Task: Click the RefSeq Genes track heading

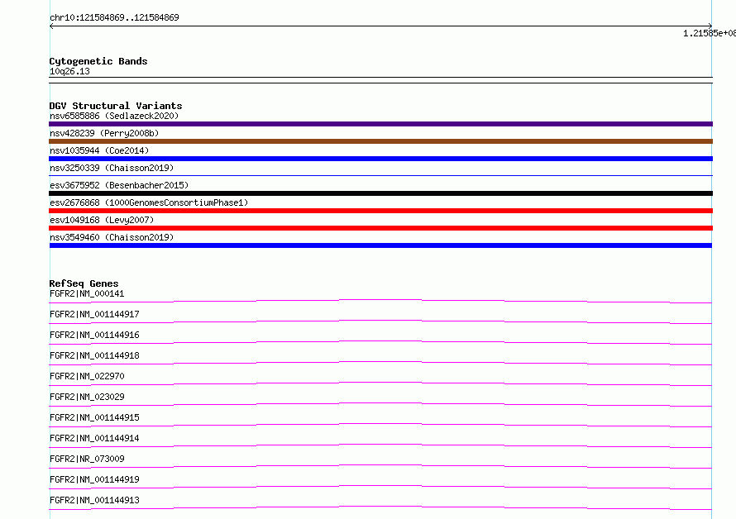Action: pos(84,283)
